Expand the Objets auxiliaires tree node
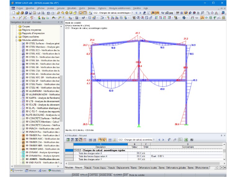 tap(16, 37)
